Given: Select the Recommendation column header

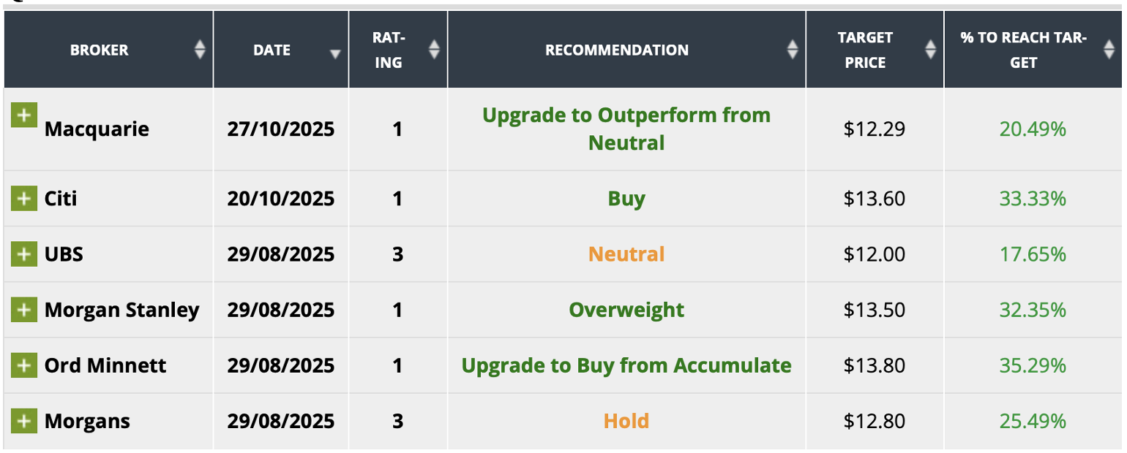Looking at the screenshot, I should 616,50.
